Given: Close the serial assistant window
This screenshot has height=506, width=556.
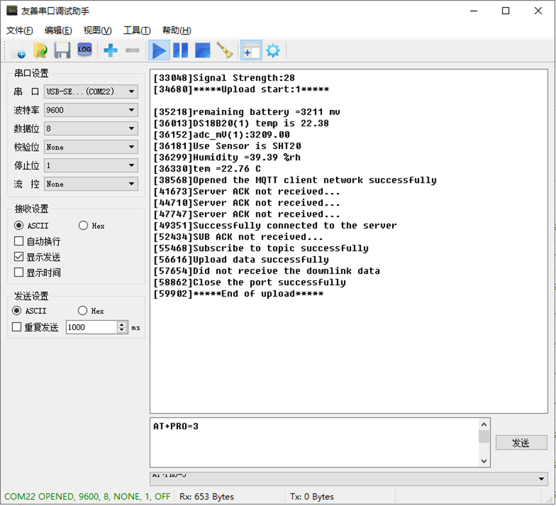Looking at the screenshot, I should point(538,11).
